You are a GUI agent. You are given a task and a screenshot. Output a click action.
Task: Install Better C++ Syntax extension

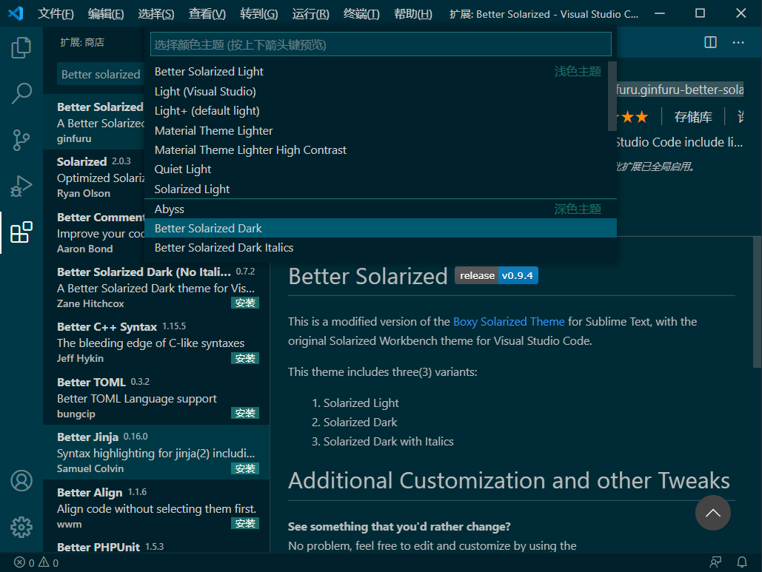pos(245,358)
